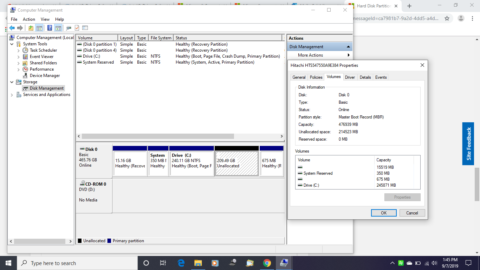Open the notification center icon

click(468, 263)
